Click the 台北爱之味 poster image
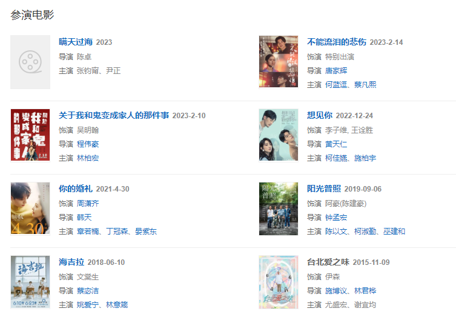This screenshot has width=456, height=314. [279, 282]
